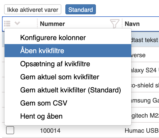Choose Hent og åben menu item
The height and width of the screenshot is (138, 159).
point(41,116)
